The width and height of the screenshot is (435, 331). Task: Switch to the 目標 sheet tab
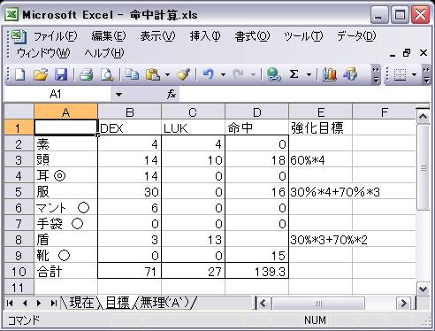(x=118, y=303)
